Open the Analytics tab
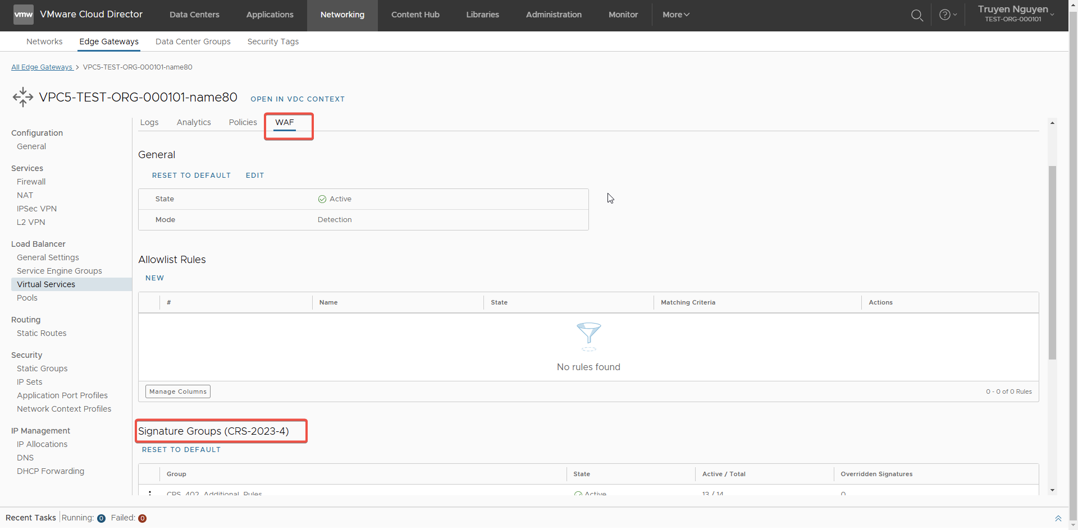The image size is (1078, 530). (194, 122)
